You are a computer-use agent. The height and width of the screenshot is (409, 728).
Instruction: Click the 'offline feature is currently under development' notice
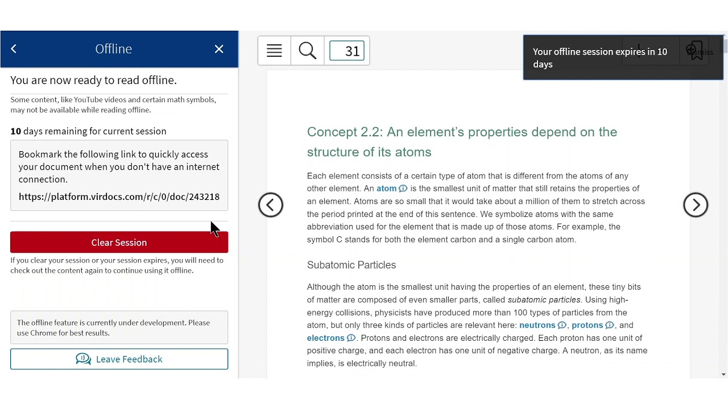pyautogui.click(x=119, y=328)
